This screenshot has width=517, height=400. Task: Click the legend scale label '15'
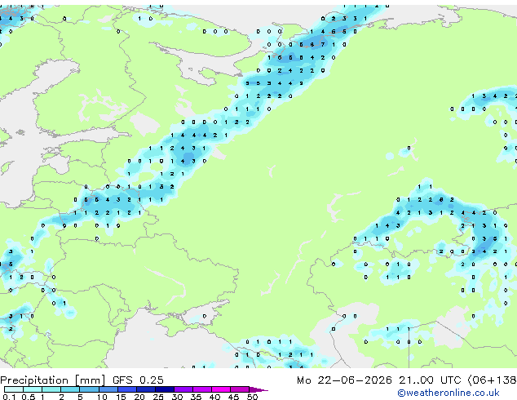[121, 397]
